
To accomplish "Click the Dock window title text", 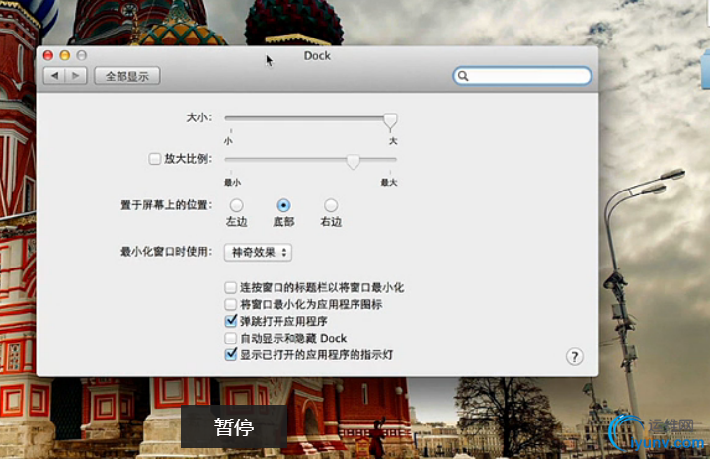I will [317, 55].
